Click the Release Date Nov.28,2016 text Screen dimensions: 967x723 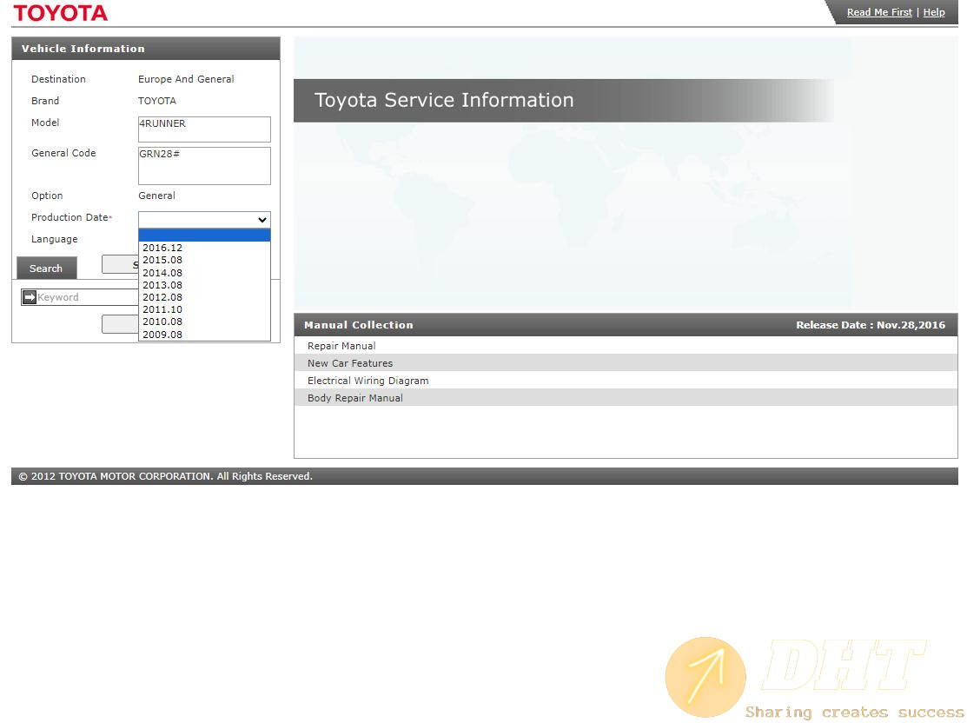point(871,324)
